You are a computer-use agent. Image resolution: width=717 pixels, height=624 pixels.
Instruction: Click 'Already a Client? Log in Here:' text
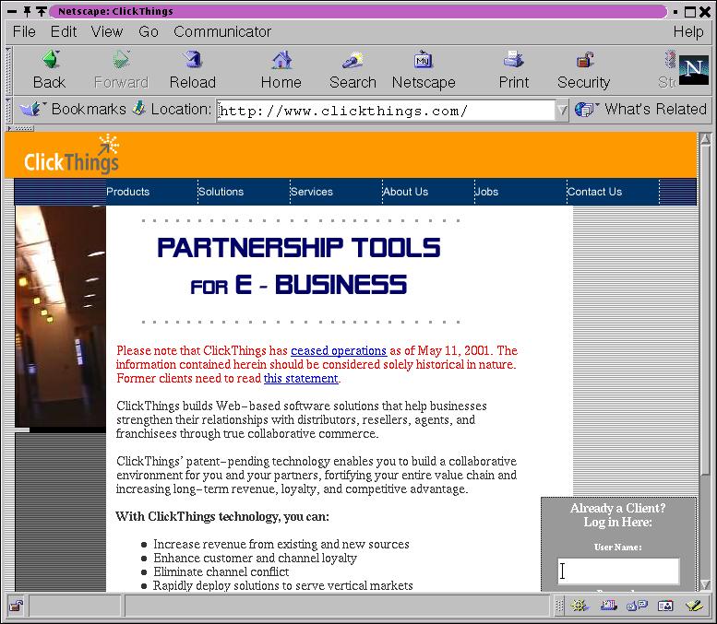pyautogui.click(x=617, y=515)
